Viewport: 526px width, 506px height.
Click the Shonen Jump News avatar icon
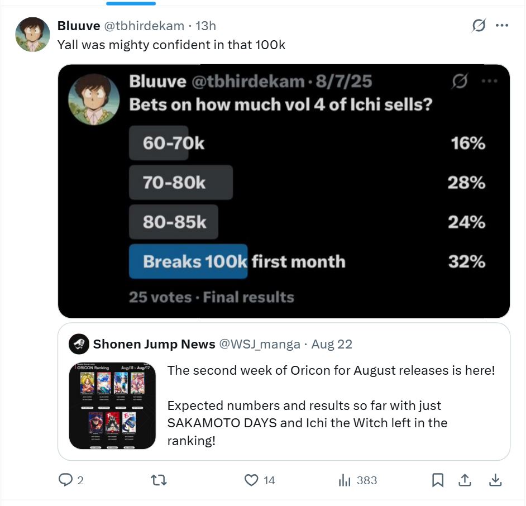coord(79,344)
